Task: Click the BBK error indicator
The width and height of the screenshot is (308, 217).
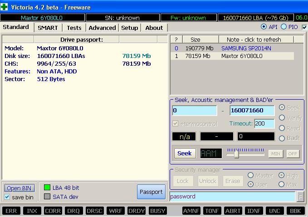Action: coord(295,211)
